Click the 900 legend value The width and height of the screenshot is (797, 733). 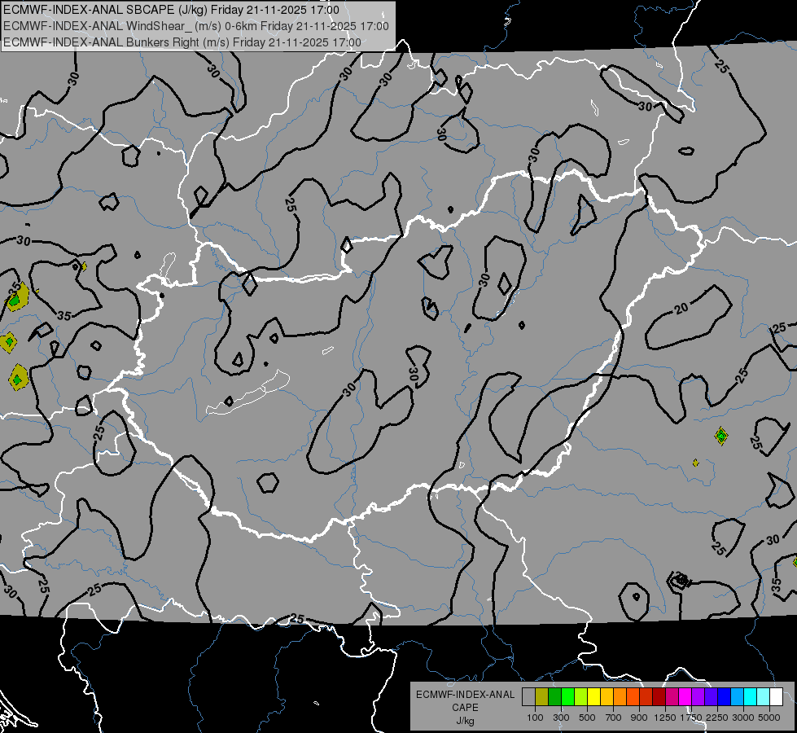(639, 718)
